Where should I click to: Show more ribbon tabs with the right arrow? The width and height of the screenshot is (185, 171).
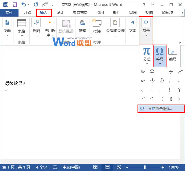183,13
